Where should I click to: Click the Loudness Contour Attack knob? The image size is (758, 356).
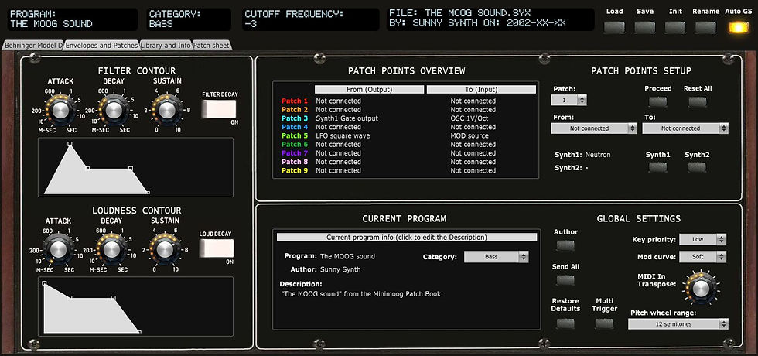point(59,249)
